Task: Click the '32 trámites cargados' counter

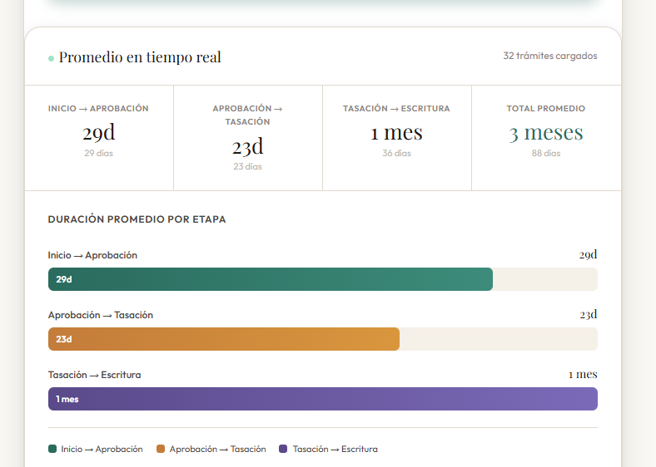Action: pyautogui.click(x=549, y=56)
